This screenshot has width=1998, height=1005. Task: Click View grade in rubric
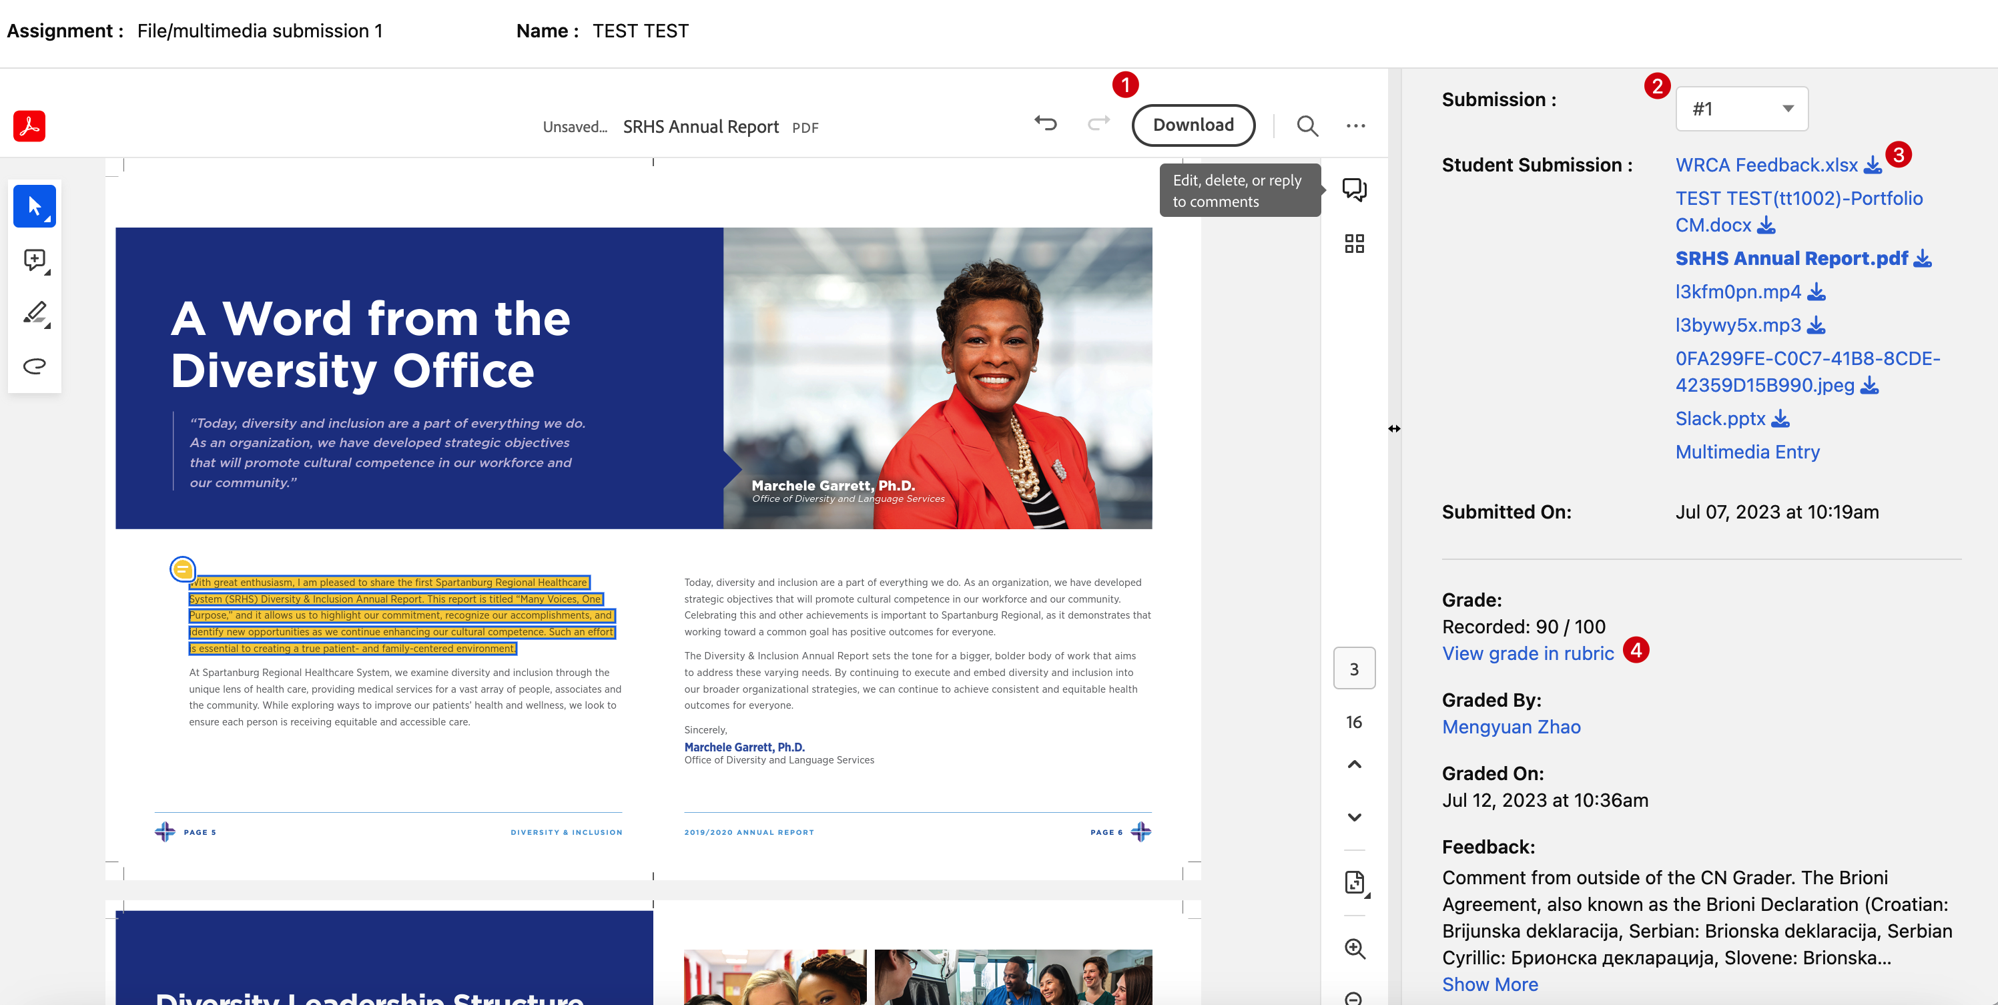click(1528, 654)
